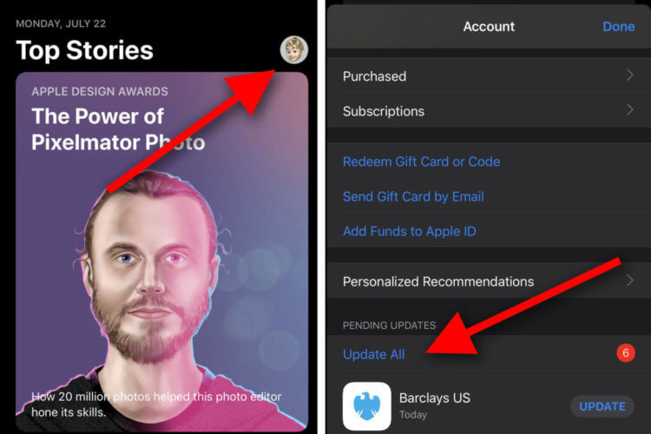This screenshot has width=651, height=434.
Task: Select Redeem Gift Card or Code
Action: coord(421,161)
